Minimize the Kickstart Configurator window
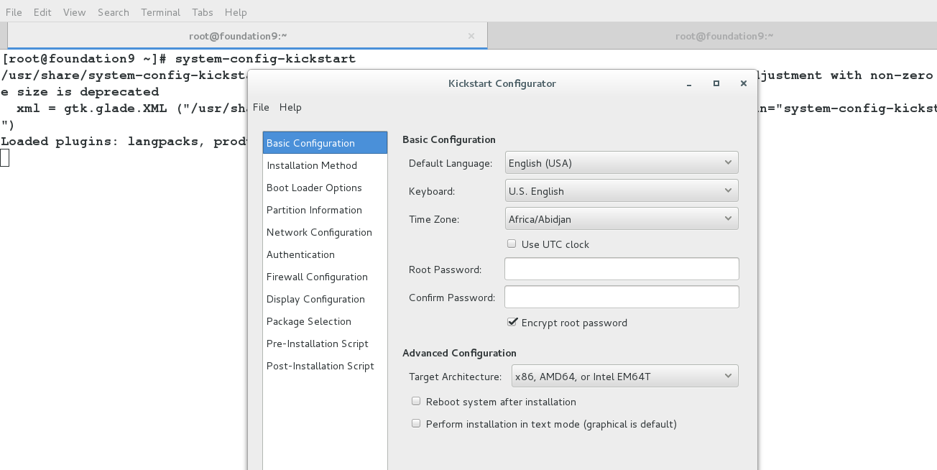This screenshot has width=937, height=470. point(689,83)
